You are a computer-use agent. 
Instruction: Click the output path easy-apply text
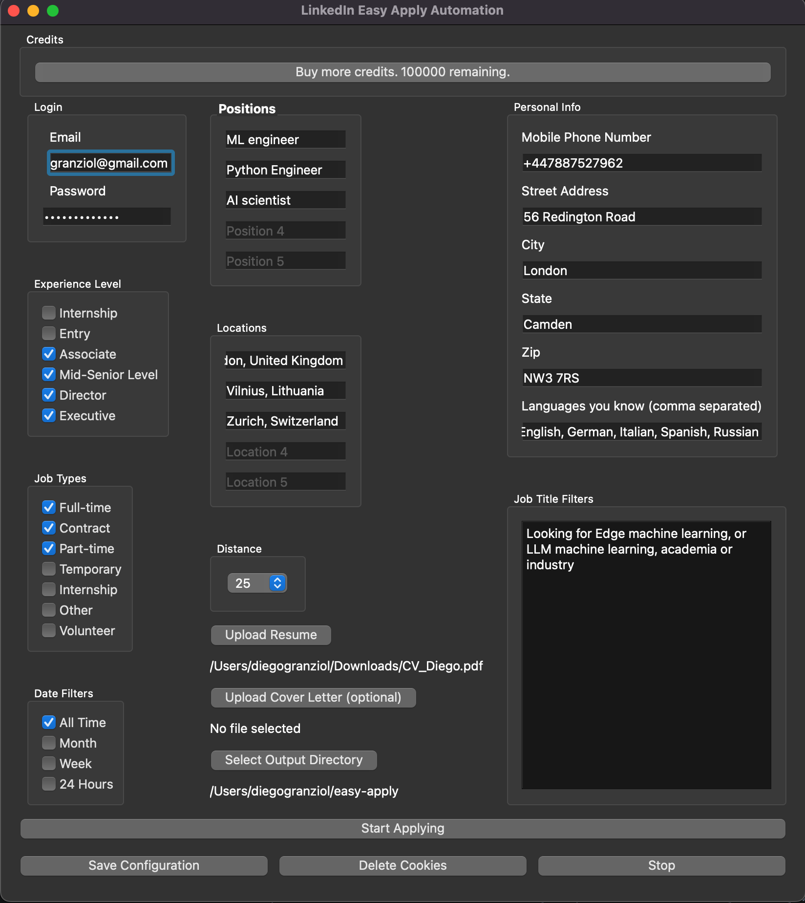(304, 791)
